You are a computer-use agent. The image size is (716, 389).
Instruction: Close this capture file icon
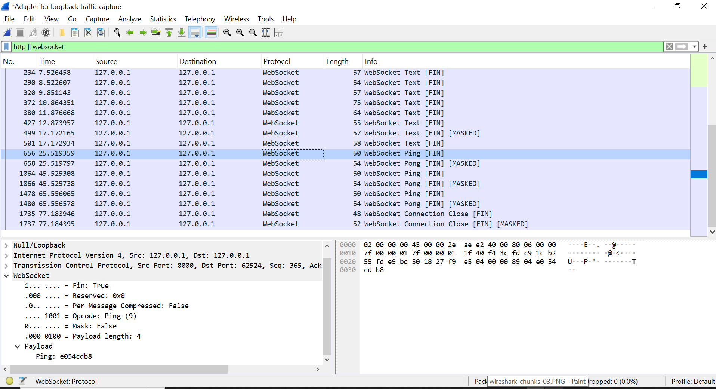88,33
